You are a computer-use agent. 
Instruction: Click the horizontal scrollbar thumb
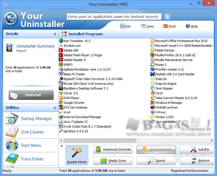[100, 140]
